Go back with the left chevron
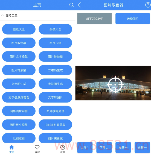This screenshot has width=151, height=154. 79,5
